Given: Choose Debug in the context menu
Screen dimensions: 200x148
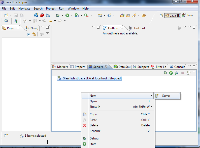Looking at the screenshot, I should 117,138.
